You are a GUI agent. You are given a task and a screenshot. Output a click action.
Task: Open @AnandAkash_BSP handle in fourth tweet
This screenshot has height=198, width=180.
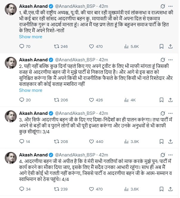(x=75, y=155)
